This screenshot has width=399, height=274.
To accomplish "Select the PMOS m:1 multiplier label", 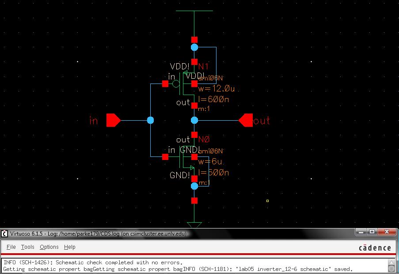I will (204, 109).
